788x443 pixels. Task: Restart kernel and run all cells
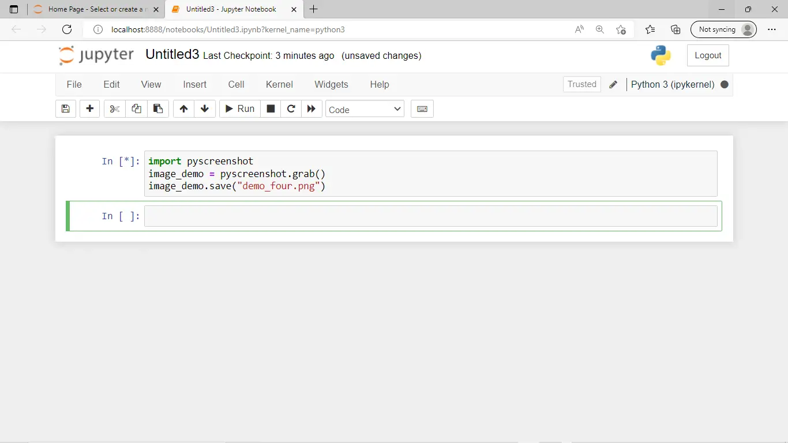[312, 108]
